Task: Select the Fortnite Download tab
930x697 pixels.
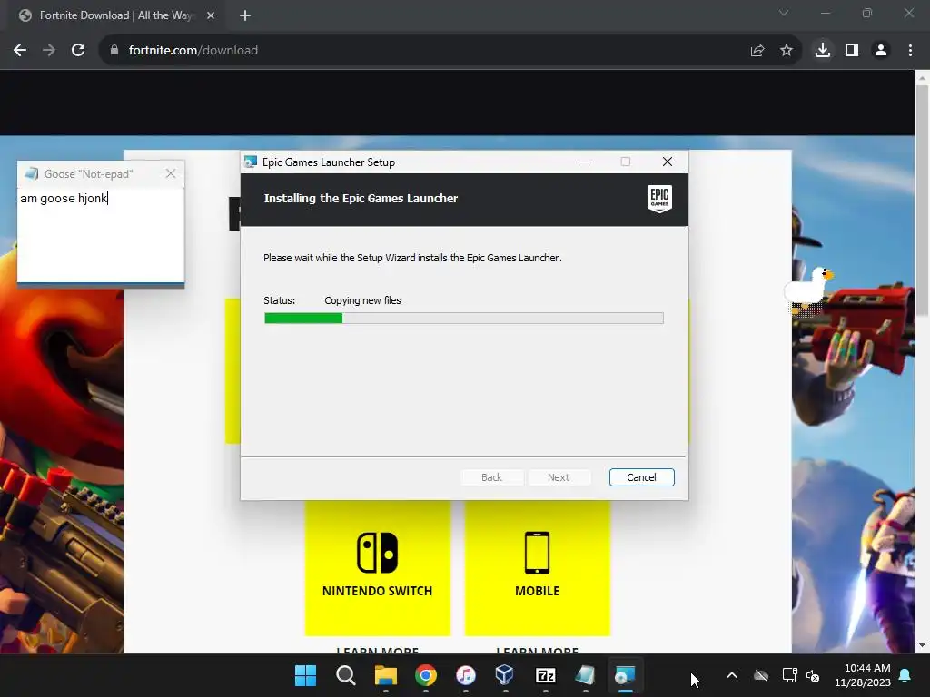Action: click(115, 16)
